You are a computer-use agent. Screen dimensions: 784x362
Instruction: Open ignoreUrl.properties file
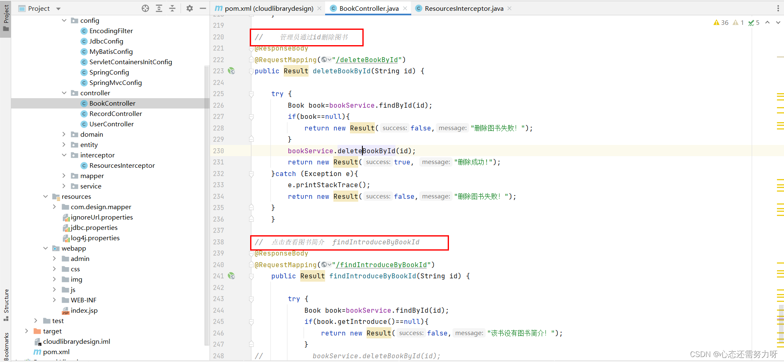pos(101,217)
